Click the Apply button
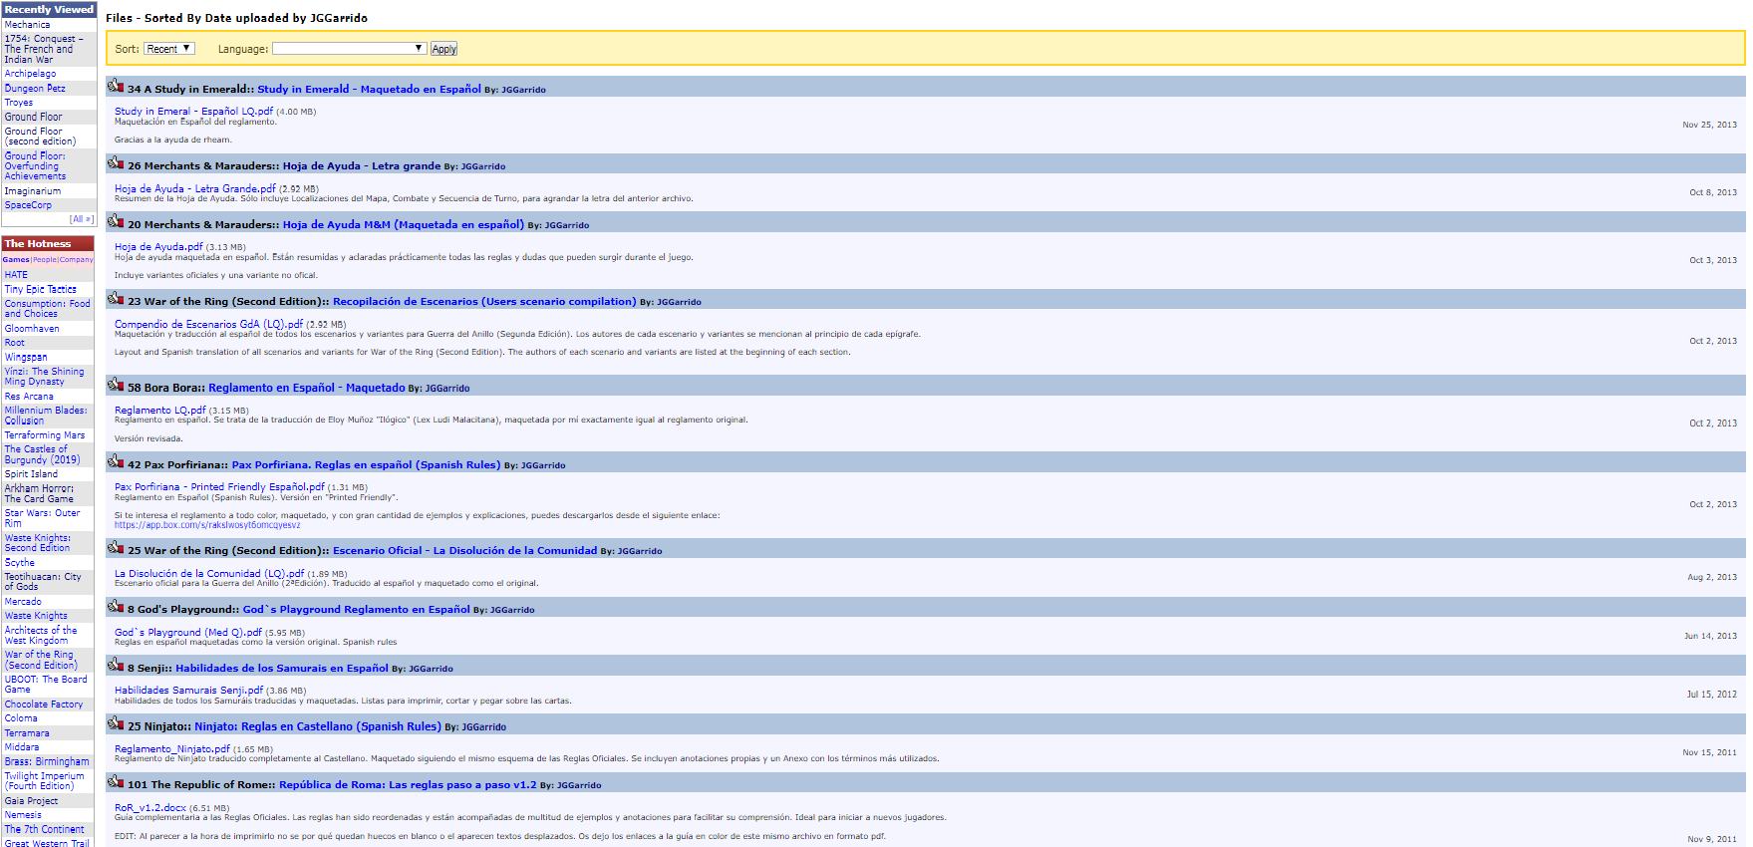This screenshot has height=847, width=1753. (x=443, y=49)
